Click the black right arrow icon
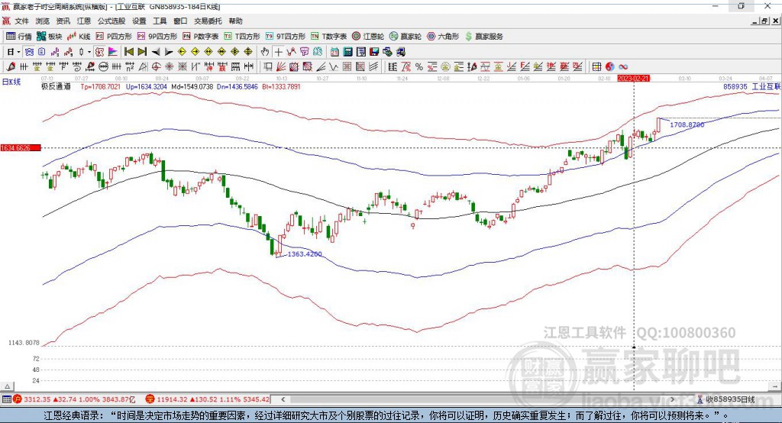 click(x=169, y=52)
